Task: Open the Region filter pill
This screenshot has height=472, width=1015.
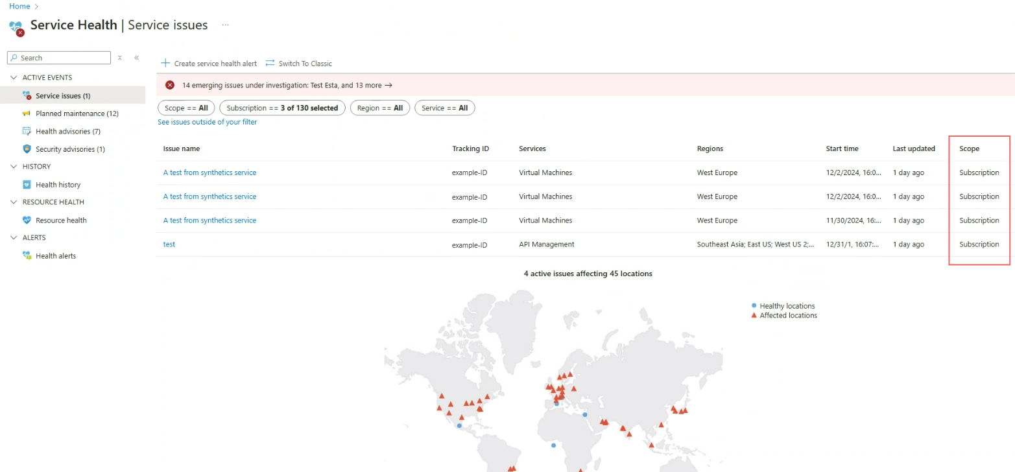Action: (379, 108)
